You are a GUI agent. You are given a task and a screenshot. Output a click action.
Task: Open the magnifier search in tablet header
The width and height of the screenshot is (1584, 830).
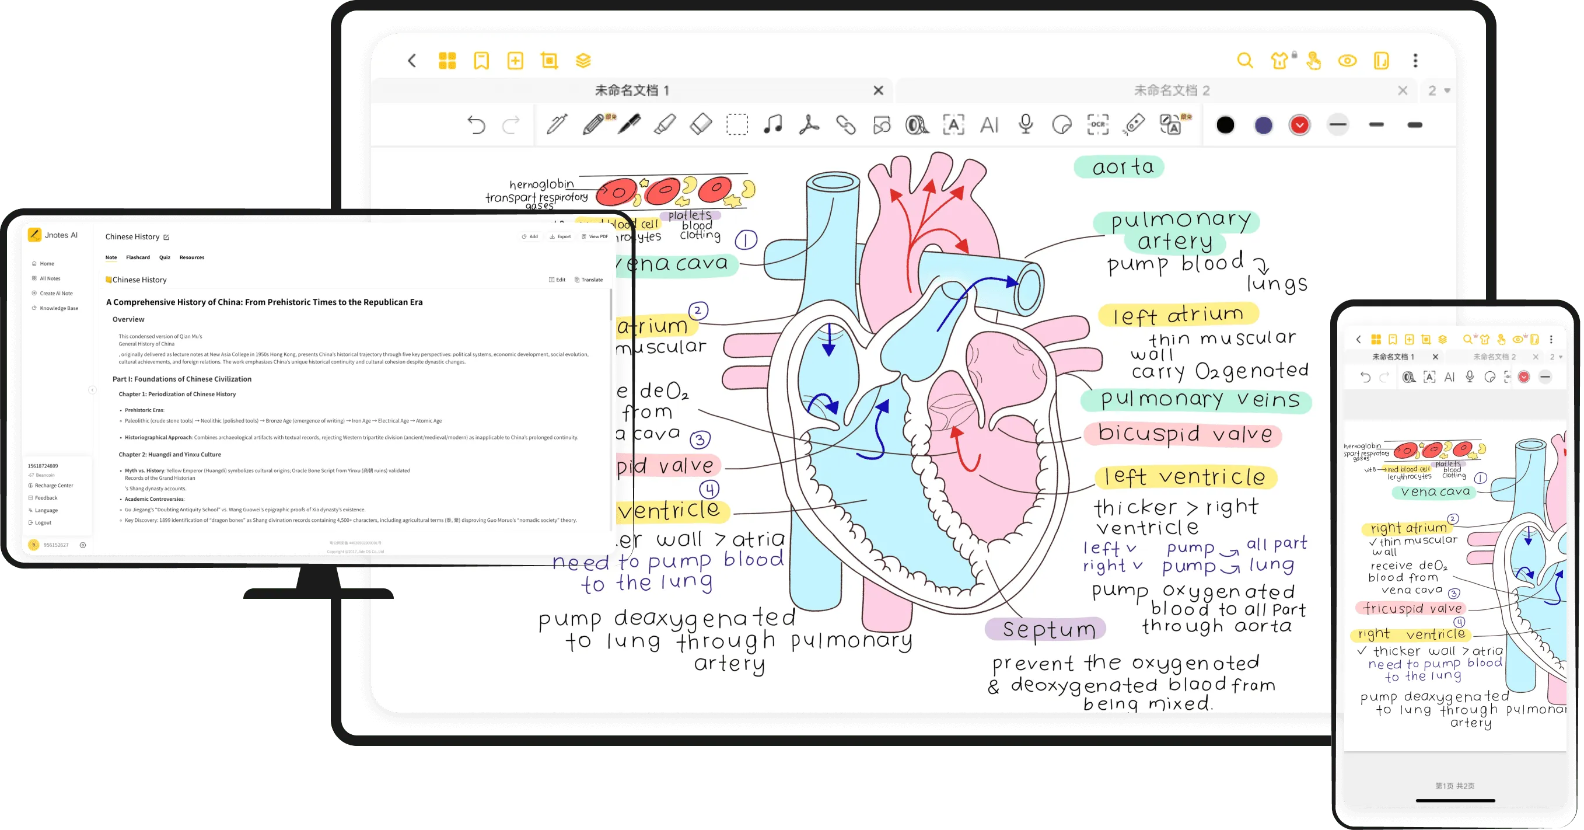[1244, 61]
